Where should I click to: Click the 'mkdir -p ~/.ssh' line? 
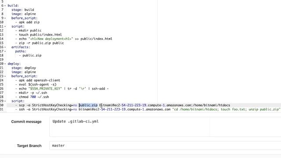click(31, 93)
